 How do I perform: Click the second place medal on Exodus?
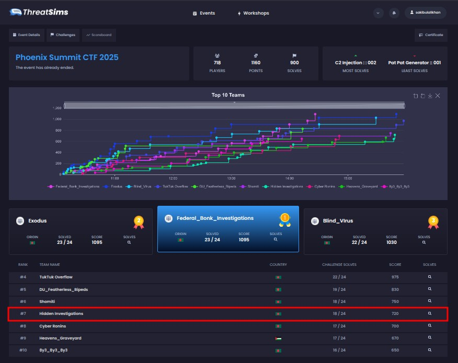[x=139, y=222]
